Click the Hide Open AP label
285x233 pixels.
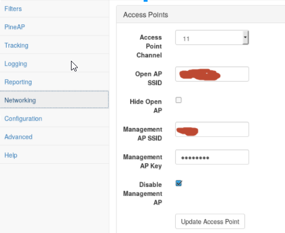click(146, 106)
